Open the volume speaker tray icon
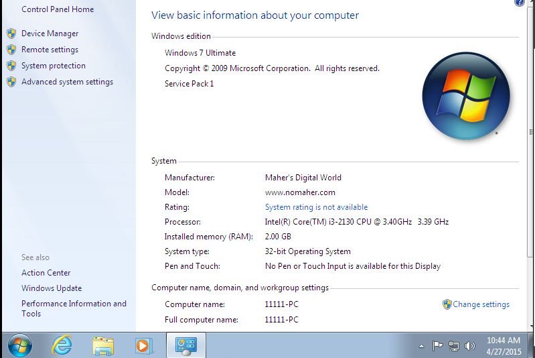Screen dimensions: 535x358 pos(470,346)
